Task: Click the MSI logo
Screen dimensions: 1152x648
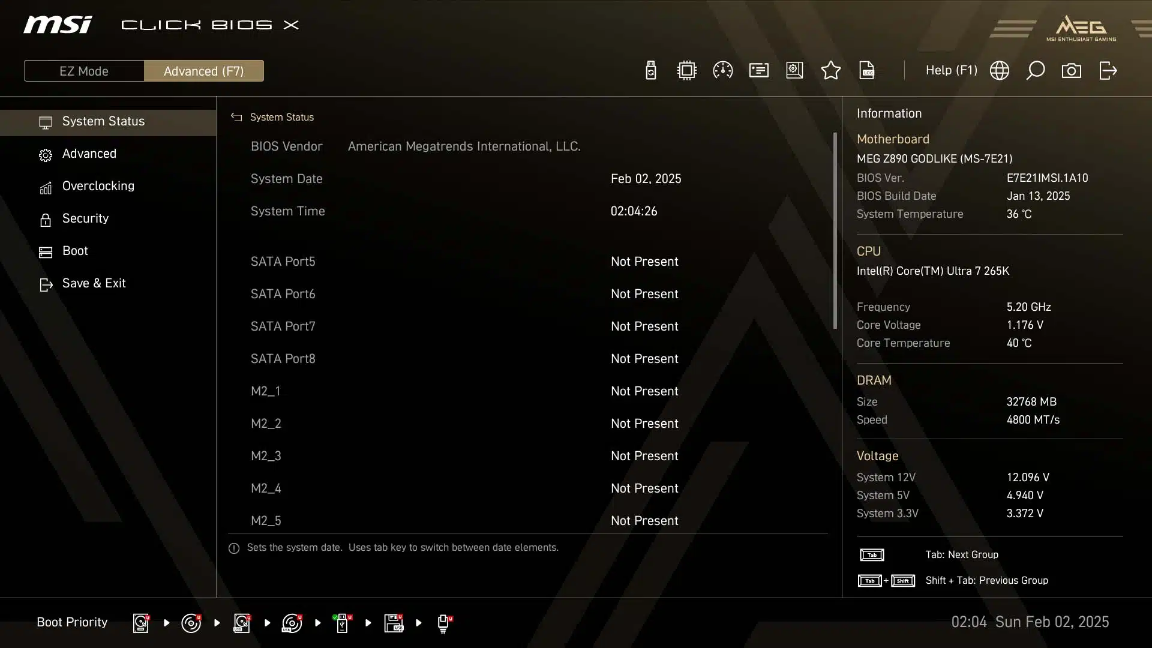Action: pyautogui.click(x=58, y=25)
